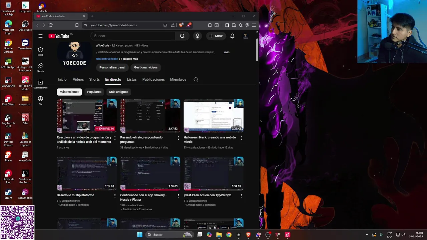Switch to the Vídeos channel tab
Image resolution: width=427 pixels, height=240 pixels.
pos(78,79)
